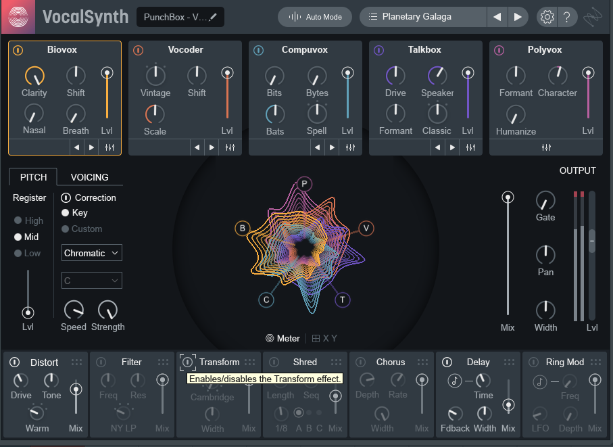Toggle Compuvox module power button
613x447 pixels.
258,50
